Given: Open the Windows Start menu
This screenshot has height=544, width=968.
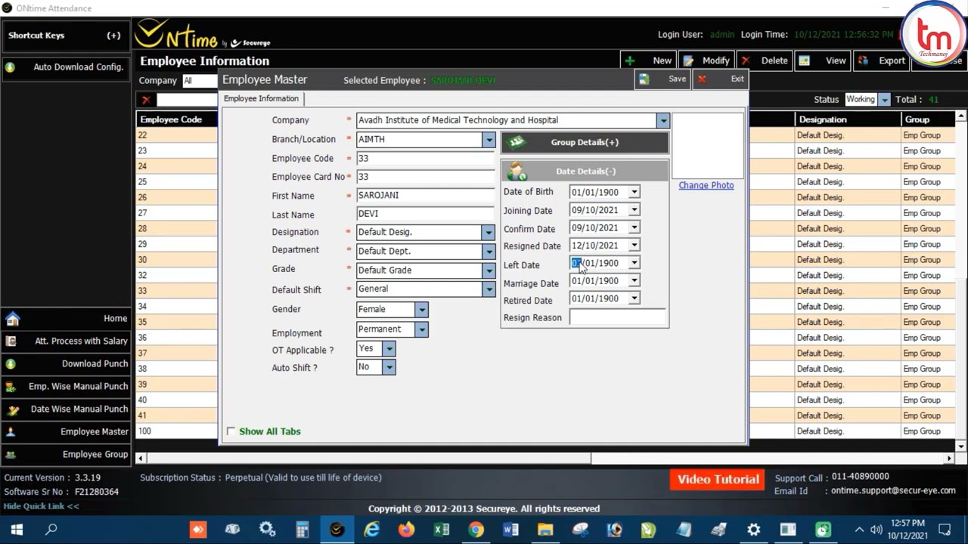Looking at the screenshot, I should pyautogui.click(x=17, y=530).
